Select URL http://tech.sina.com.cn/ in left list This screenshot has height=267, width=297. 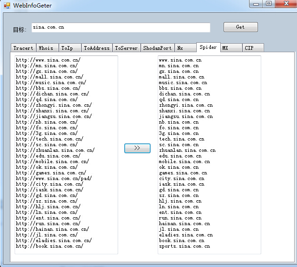pyautogui.click(x=49, y=139)
